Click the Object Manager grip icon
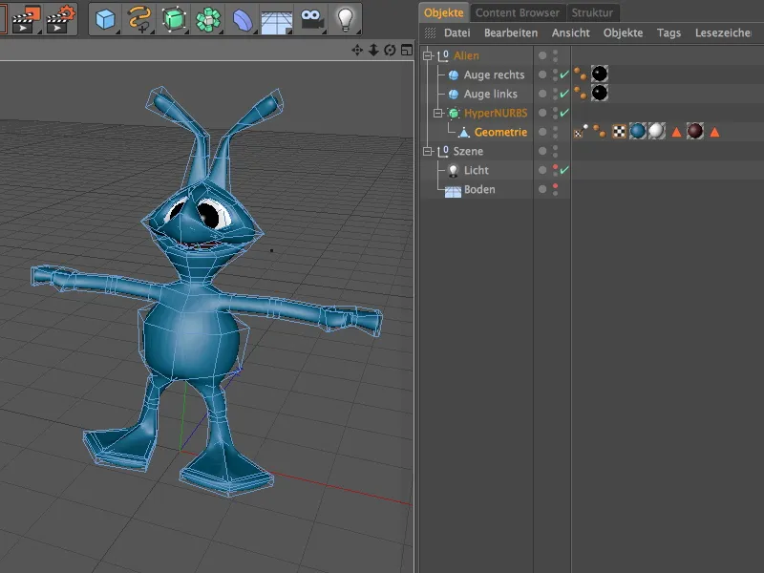This screenshot has height=573, width=764. coord(430,32)
